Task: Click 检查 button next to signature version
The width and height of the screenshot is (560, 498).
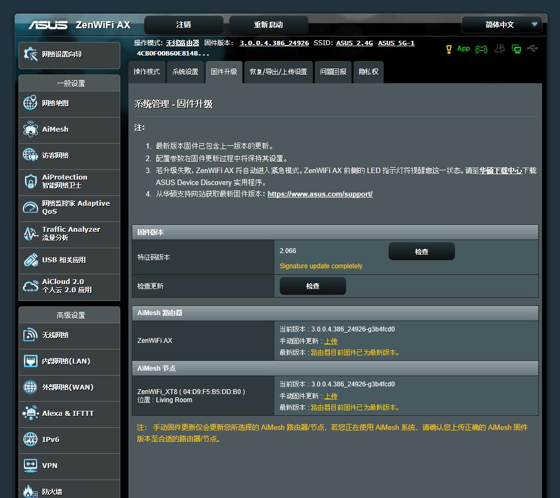Action: (421, 251)
